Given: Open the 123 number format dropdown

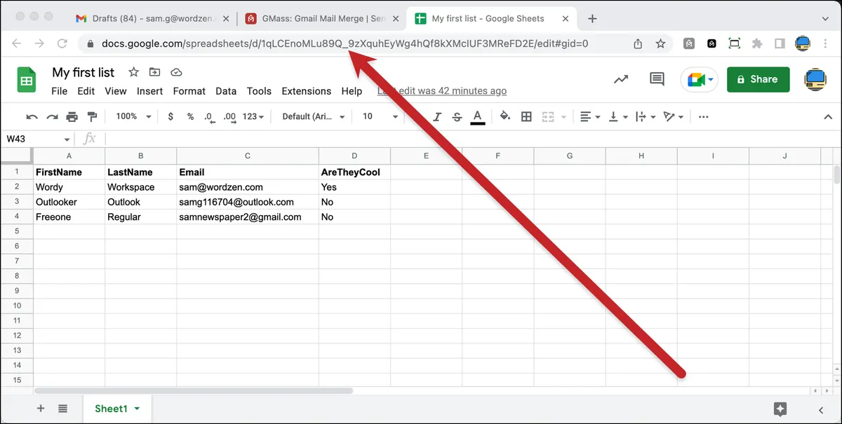Looking at the screenshot, I should click(253, 117).
